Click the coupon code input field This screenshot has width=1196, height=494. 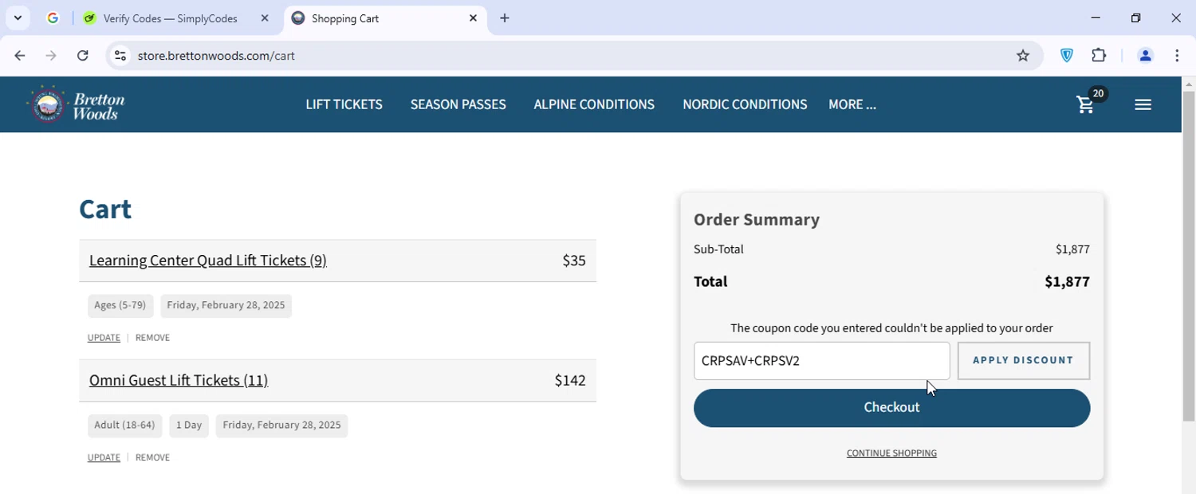[x=821, y=361]
